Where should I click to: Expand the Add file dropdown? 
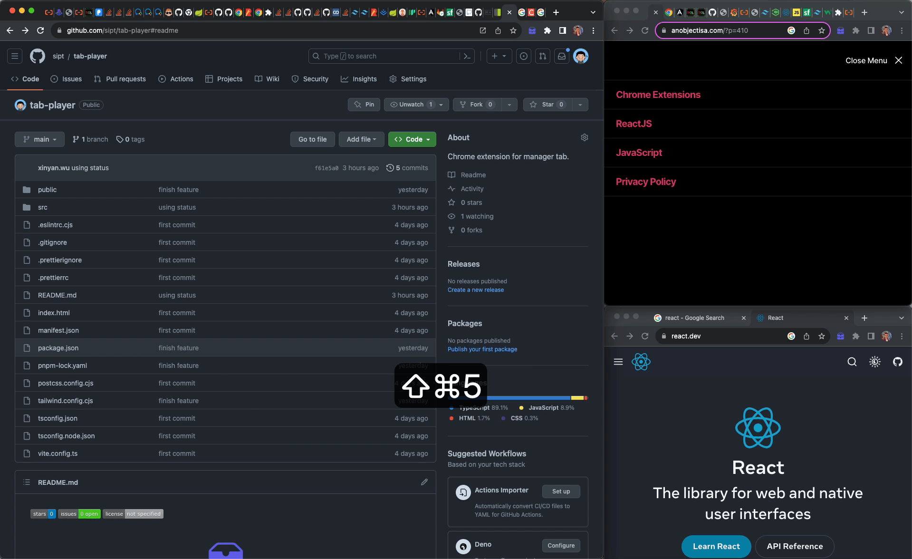361,139
